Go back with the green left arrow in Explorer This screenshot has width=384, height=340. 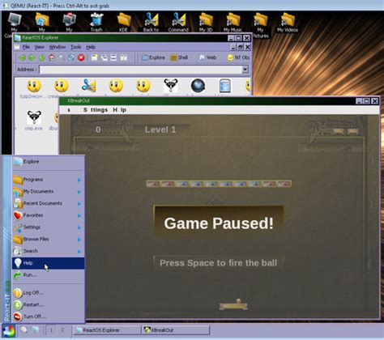pos(22,57)
